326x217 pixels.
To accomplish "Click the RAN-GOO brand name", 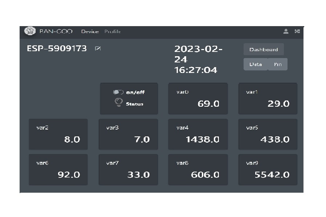I will click(x=56, y=32).
